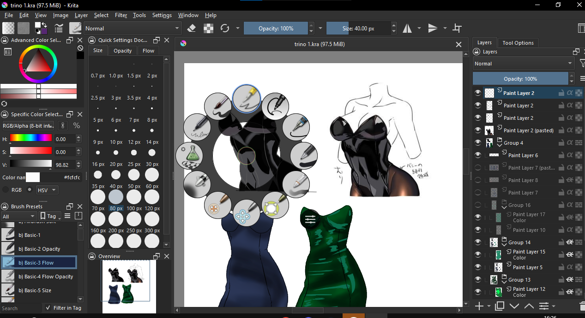Open the RGB/Alpha color model dropdown
This screenshot has height=318, width=585.
click(28, 125)
